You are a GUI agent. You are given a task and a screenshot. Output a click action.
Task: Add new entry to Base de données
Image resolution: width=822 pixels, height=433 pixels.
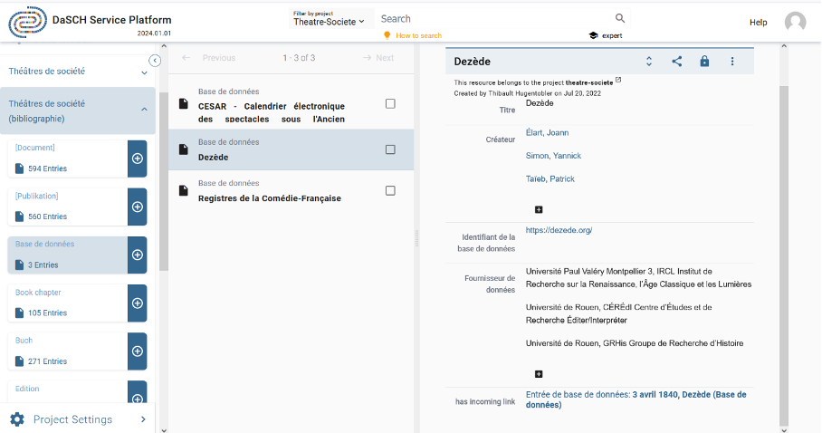click(x=138, y=255)
